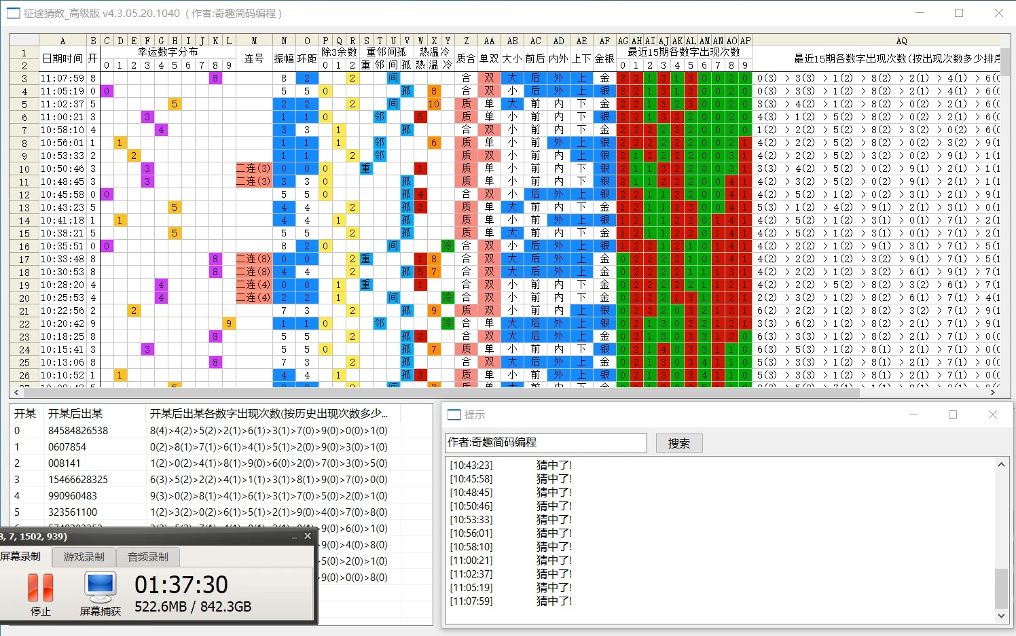This screenshot has height=636, width=1016.
Task: Click the 连号 header cell
Action: click(254, 59)
